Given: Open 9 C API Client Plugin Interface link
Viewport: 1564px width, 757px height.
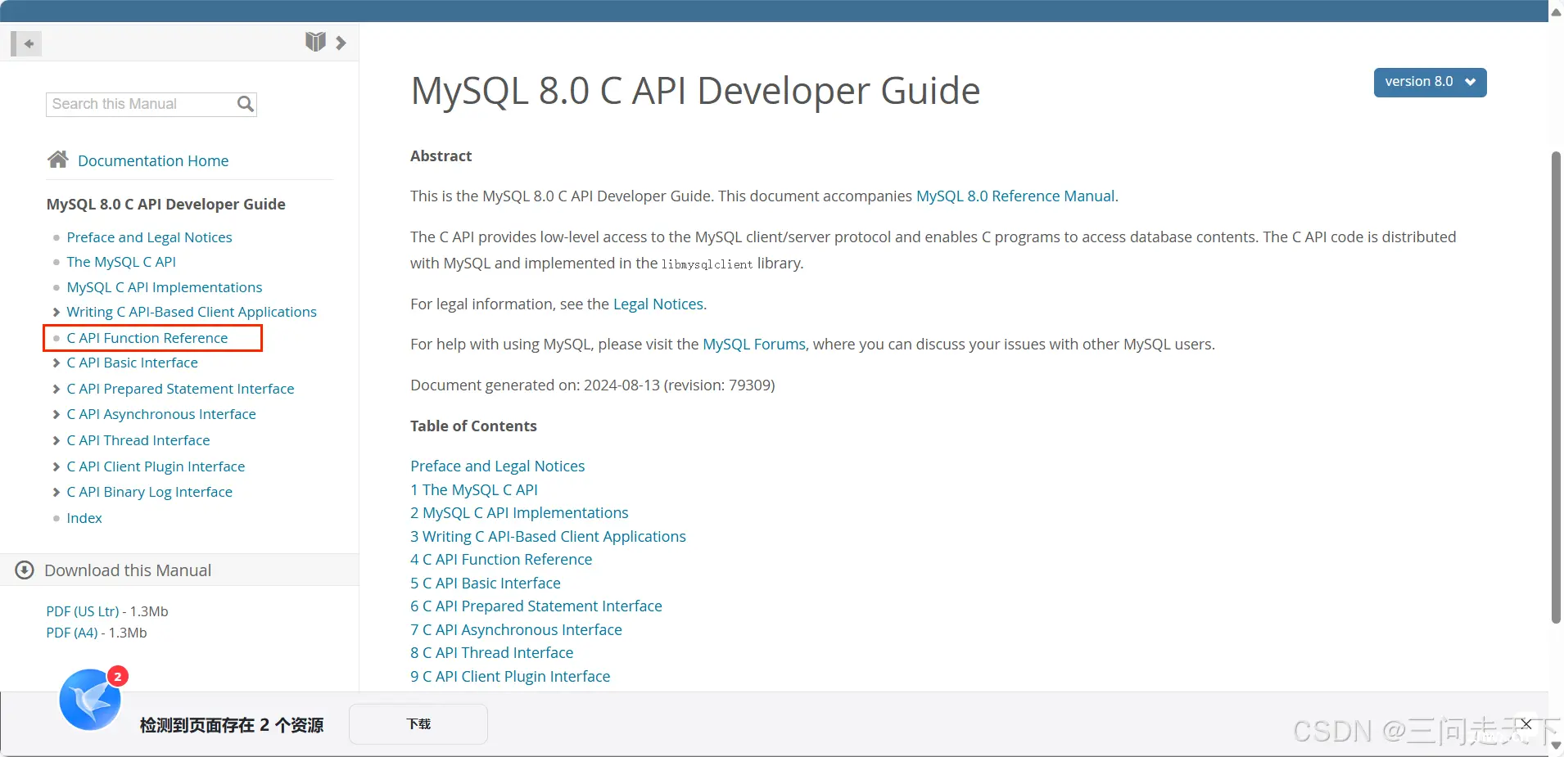Looking at the screenshot, I should click(x=510, y=677).
